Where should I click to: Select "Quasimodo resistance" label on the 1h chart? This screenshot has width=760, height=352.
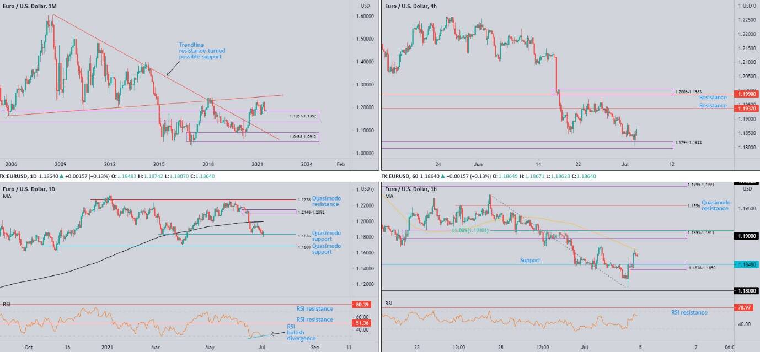pyautogui.click(x=715, y=205)
